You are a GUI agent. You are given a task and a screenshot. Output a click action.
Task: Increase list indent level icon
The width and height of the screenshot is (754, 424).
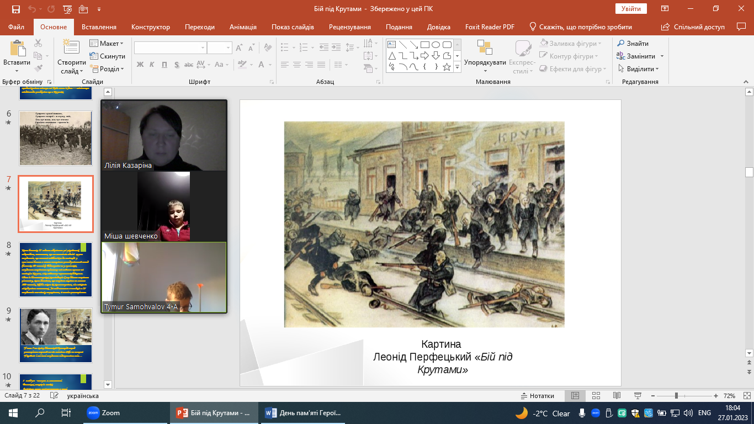tap(336, 46)
